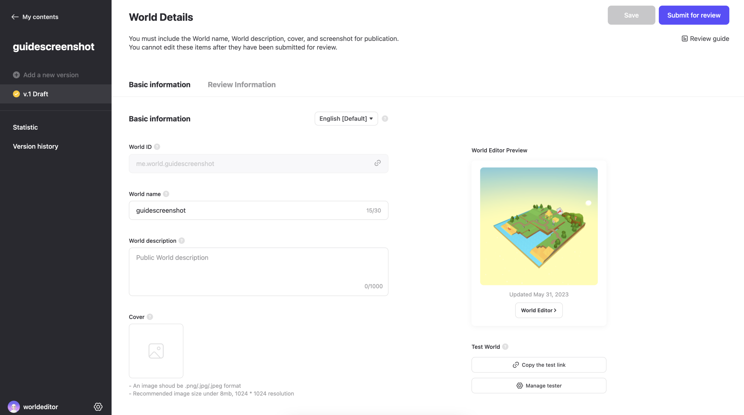Open the English [Default] language dropdown
This screenshot has height=415, width=744.
(346, 119)
